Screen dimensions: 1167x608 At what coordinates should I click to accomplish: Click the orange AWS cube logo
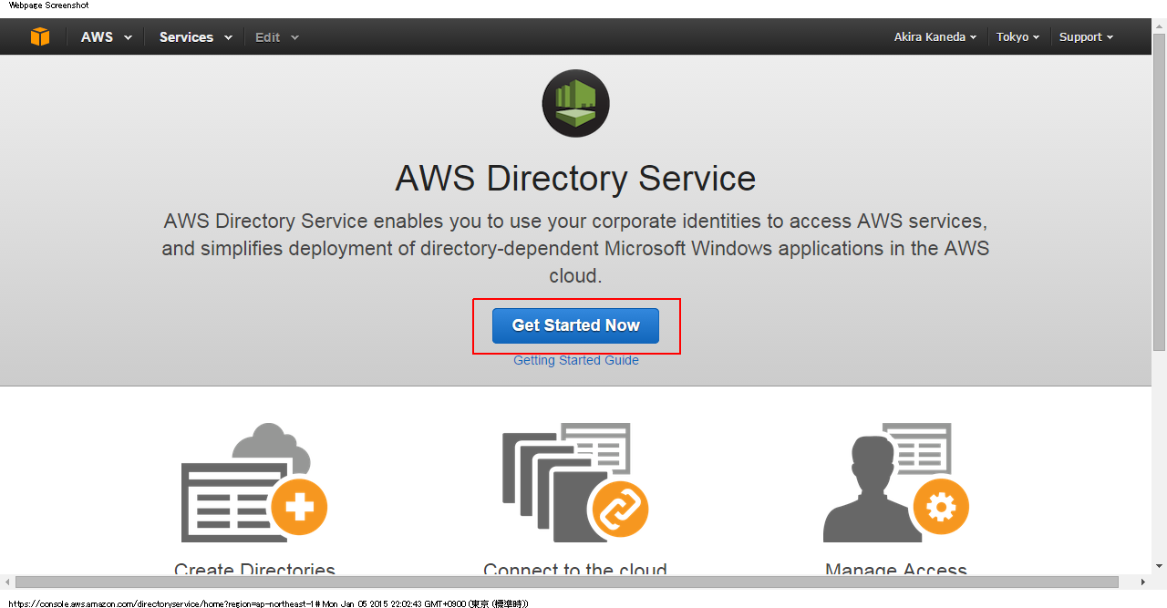tap(39, 36)
